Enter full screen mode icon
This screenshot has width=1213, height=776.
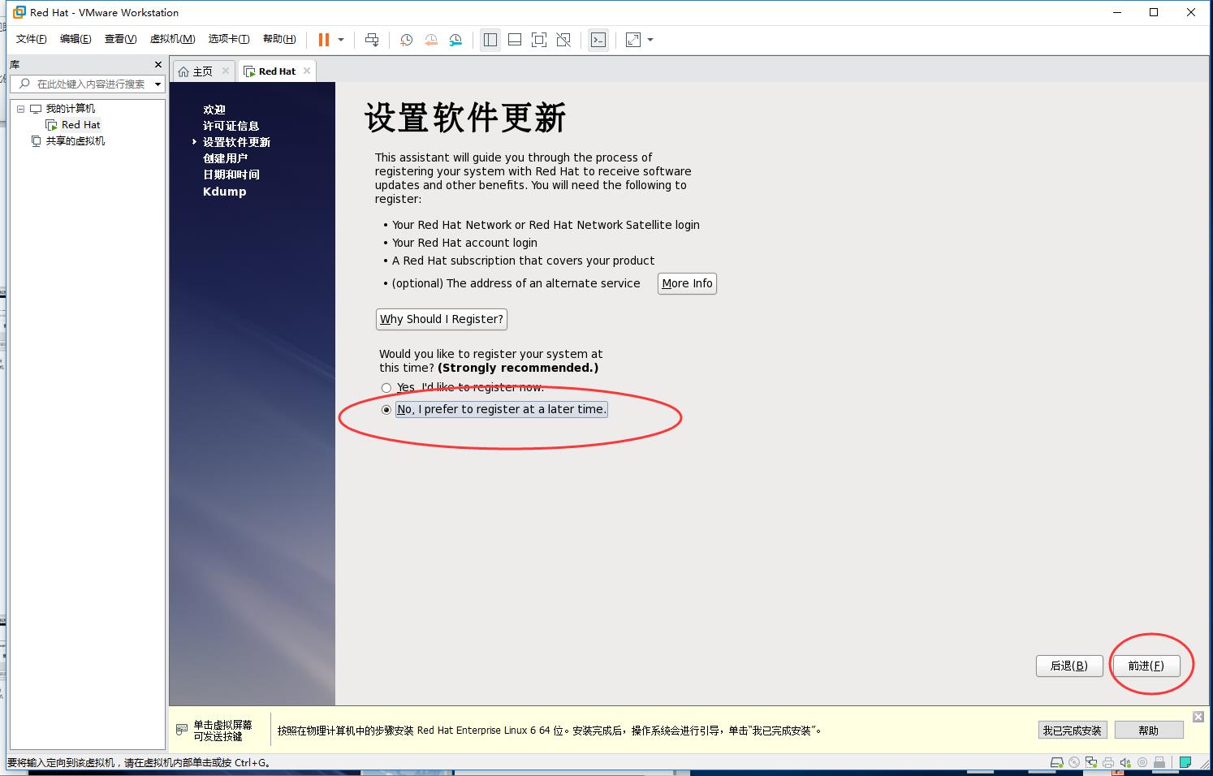point(539,40)
